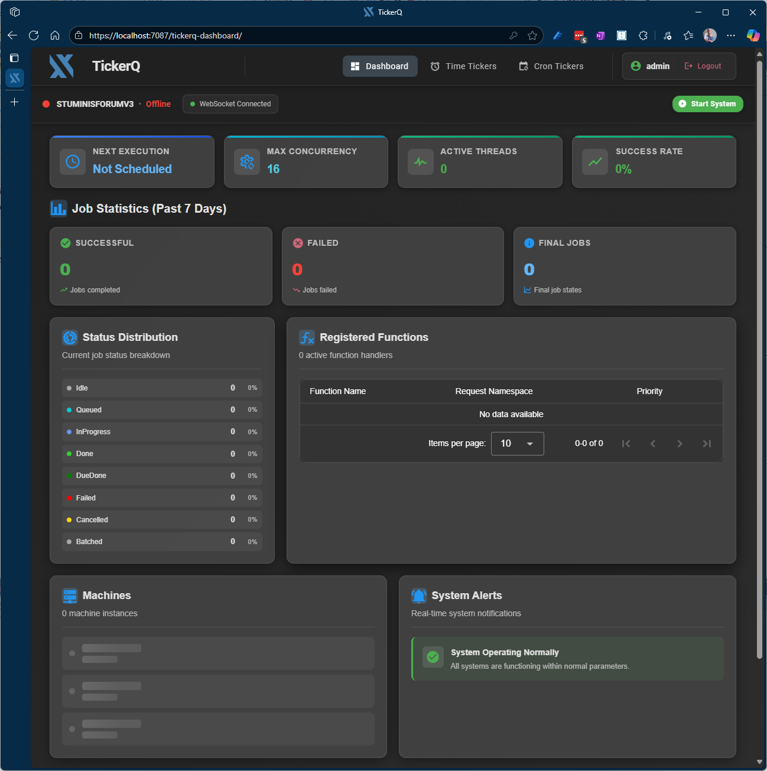Image resolution: width=767 pixels, height=771 pixels.
Task: Open the Cron Tickers tab
Action: pyautogui.click(x=551, y=66)
